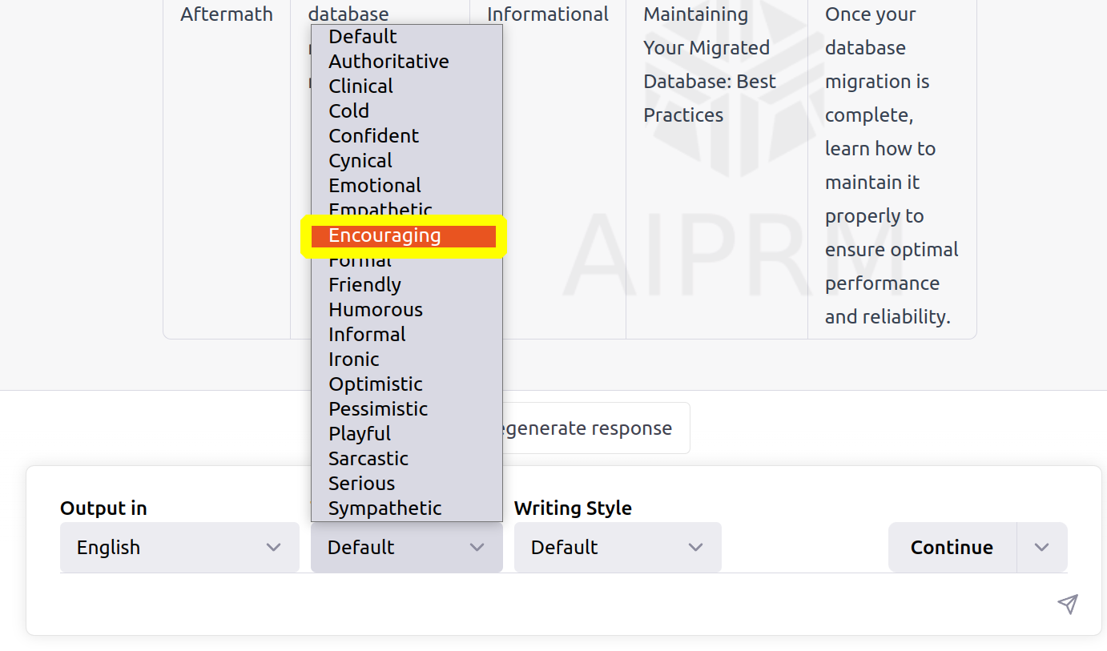
Task: Click the send message paper plane icon
Action: tap(1068, 605)
